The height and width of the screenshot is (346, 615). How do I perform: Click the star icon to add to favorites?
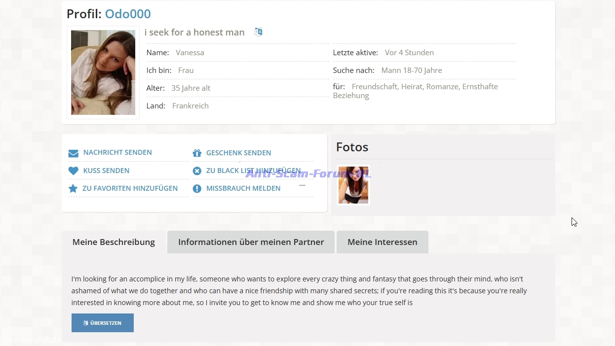tap(73, 189)
